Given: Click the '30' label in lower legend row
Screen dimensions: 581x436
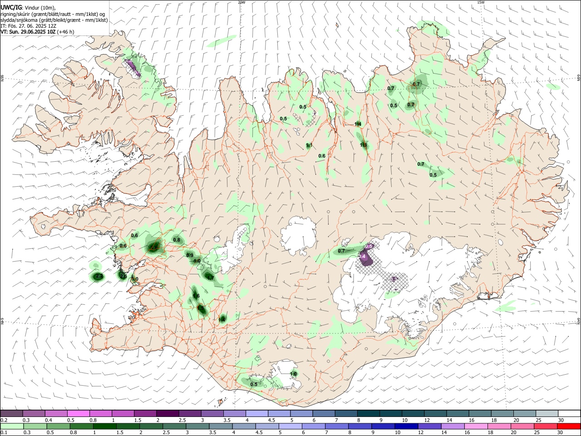Looking at the screenshot, I should coord(561,432).
